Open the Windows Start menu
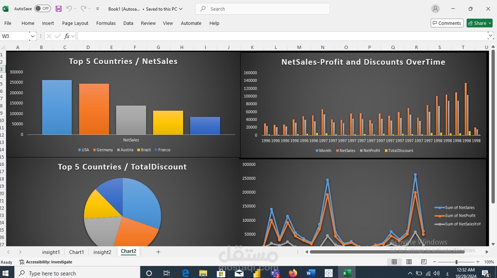Viewport: 497px width, 278px height. pyautogui.click(x=6, y=273)
